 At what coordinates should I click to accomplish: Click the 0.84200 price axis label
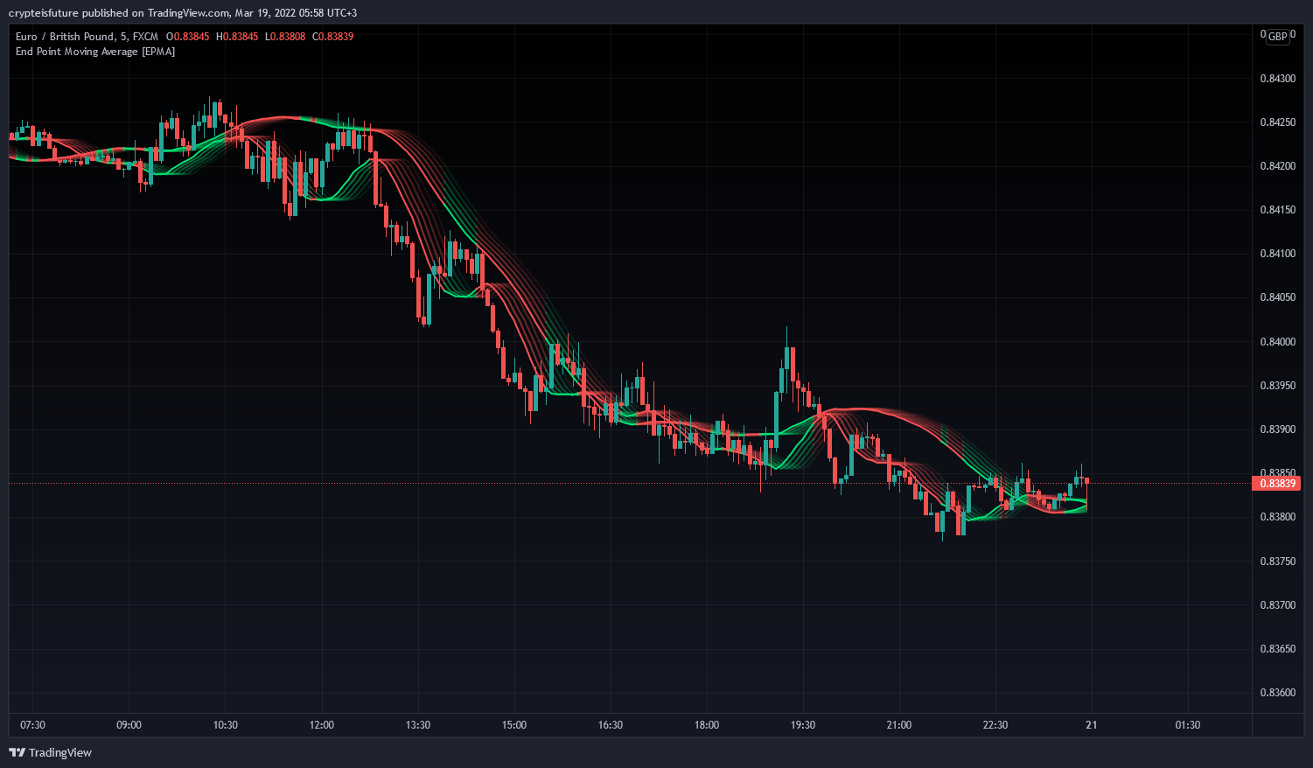[1277, 166]
